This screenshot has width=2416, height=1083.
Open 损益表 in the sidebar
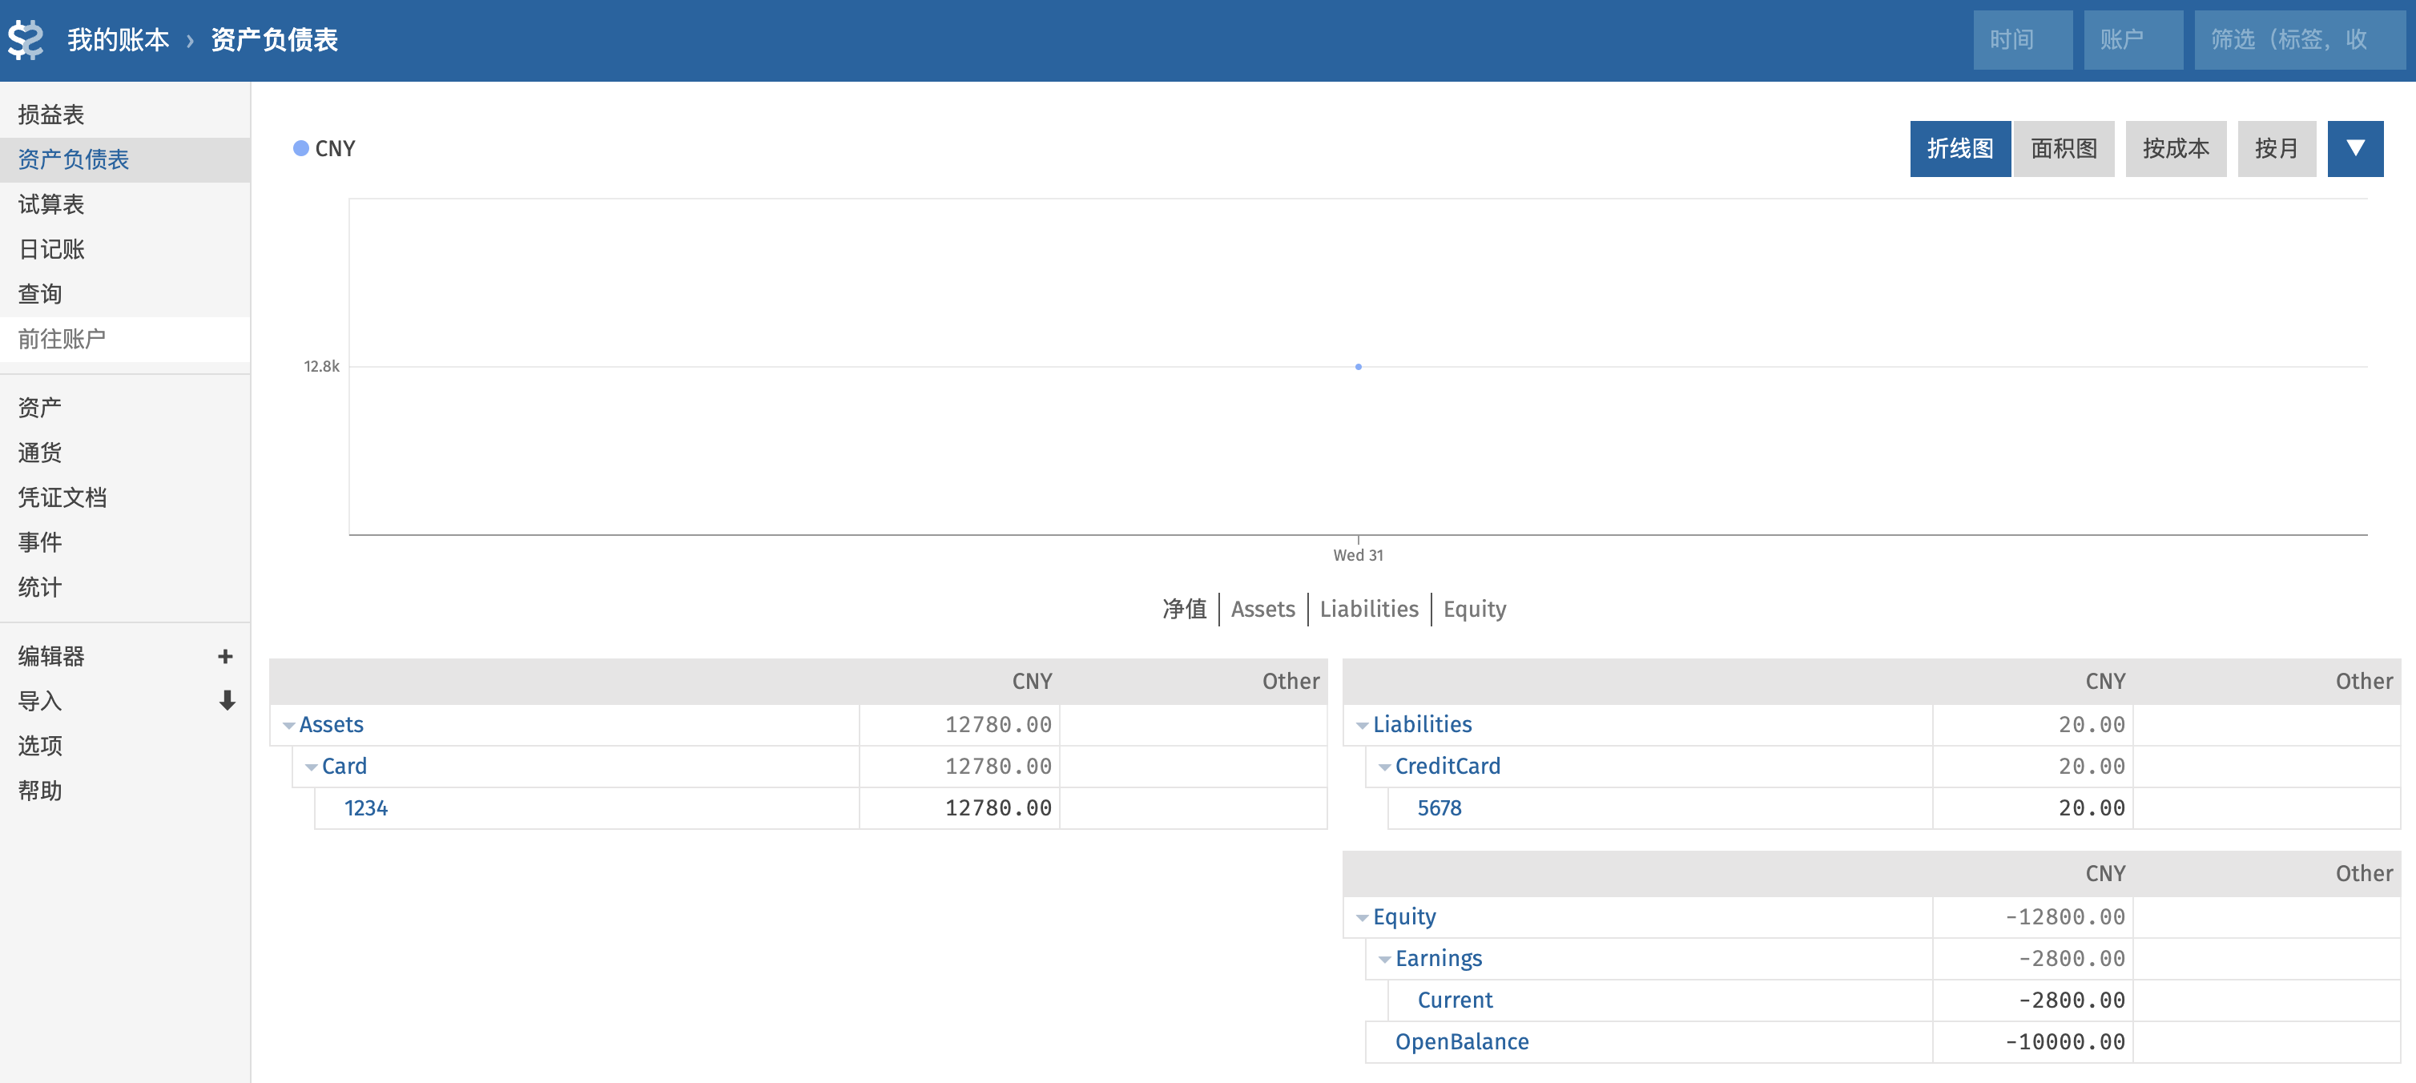point(125,115)
